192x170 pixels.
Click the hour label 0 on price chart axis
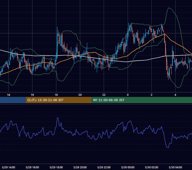pos(128,95)
